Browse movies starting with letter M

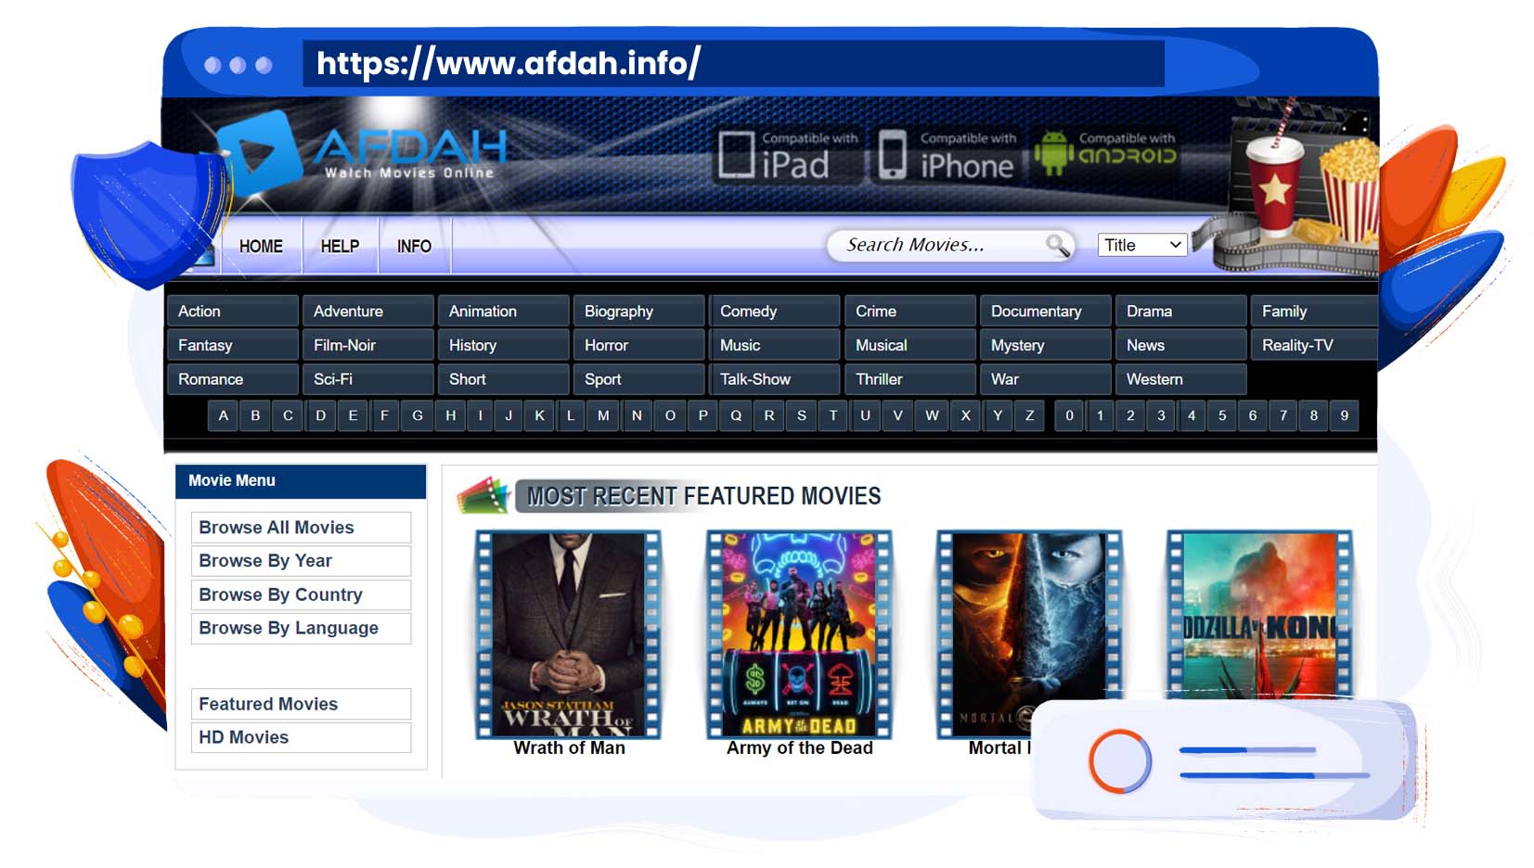pyautogui.click(x=603, y=415)
